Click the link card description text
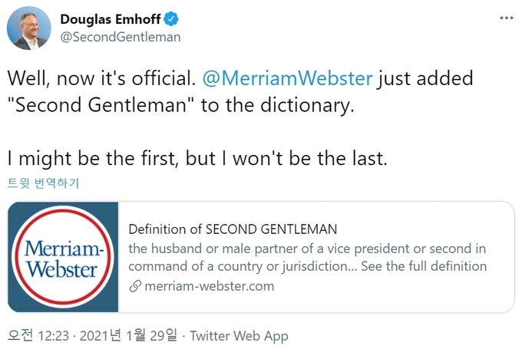522x349 pixels. coord(307,258)
